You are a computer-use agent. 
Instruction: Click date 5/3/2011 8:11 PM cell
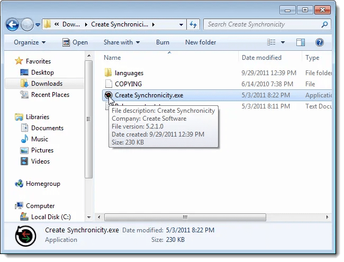(x=266, y=106)
